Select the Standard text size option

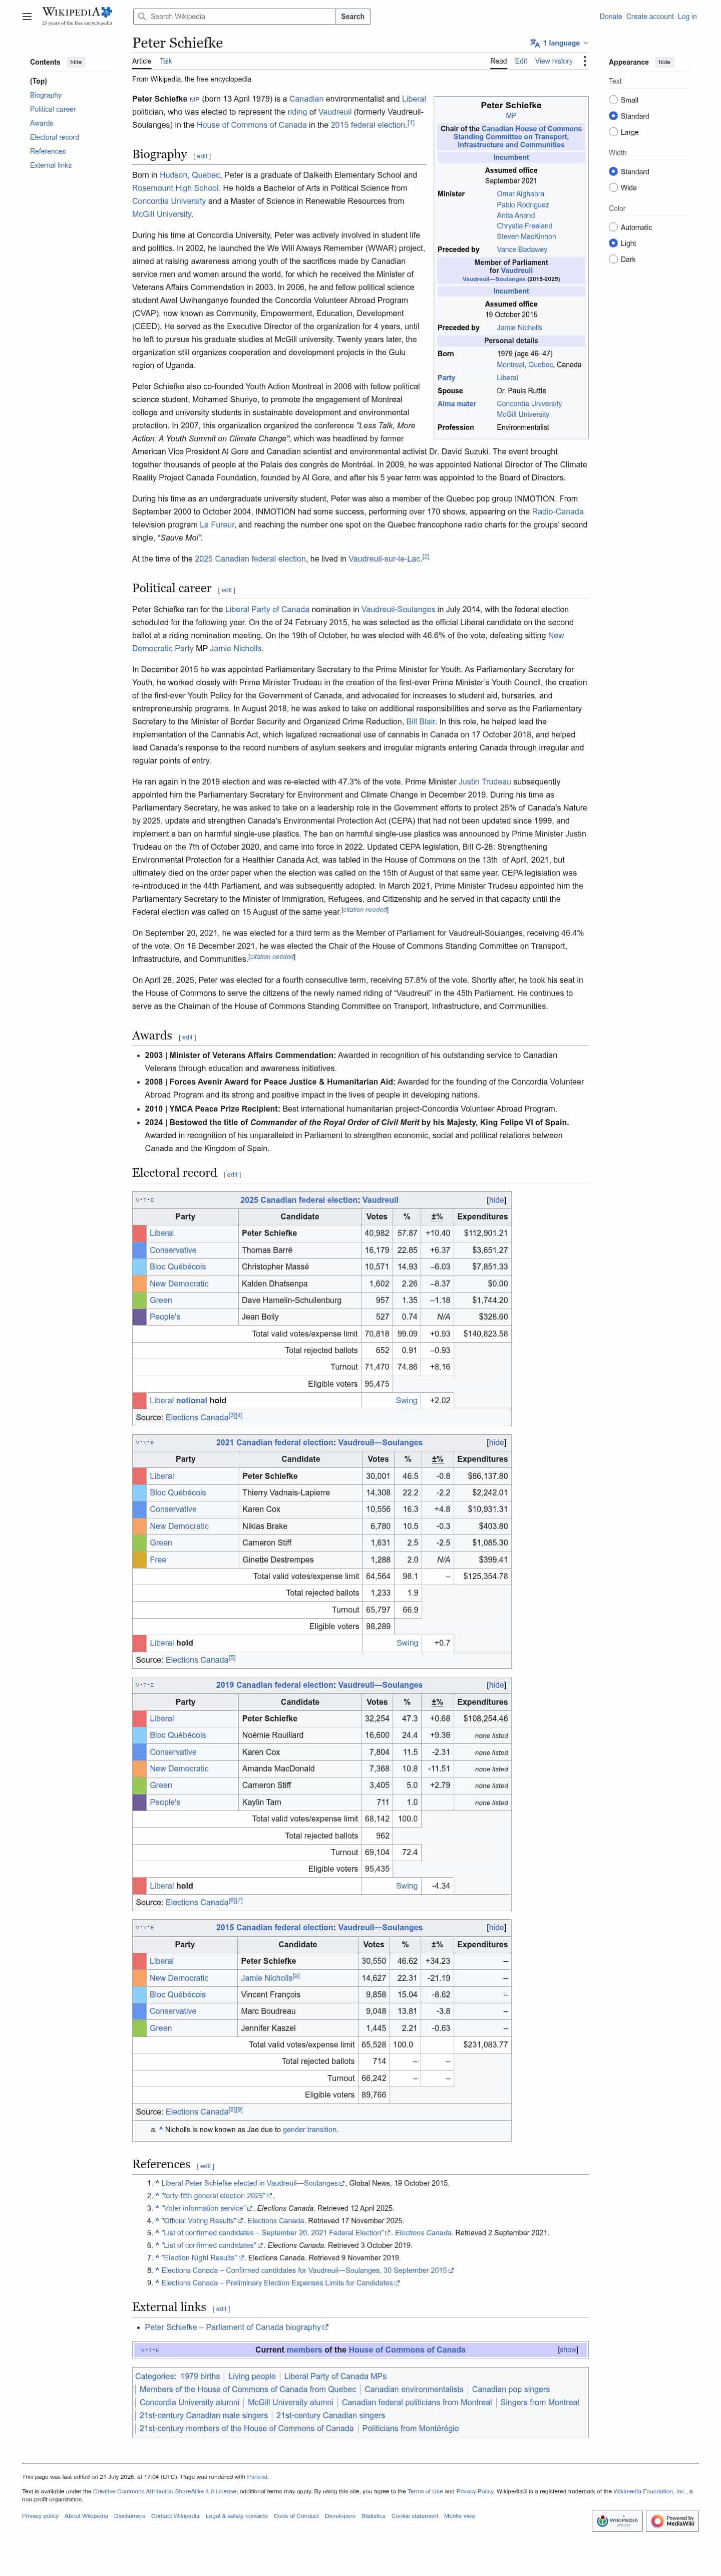tap(613, 116)
